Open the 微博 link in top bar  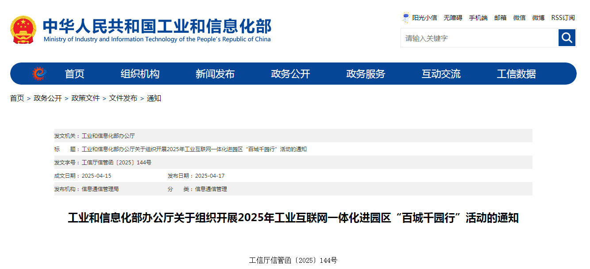tap(538, 18)
